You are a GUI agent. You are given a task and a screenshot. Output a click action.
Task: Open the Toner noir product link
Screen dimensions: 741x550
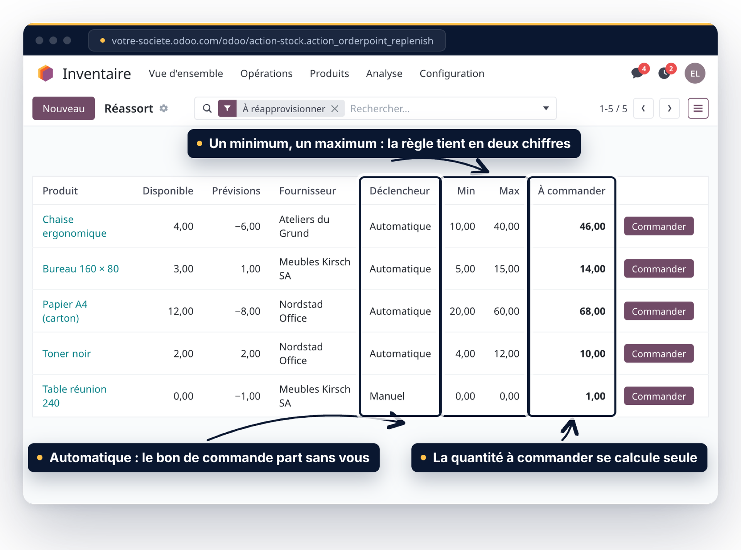[67, 354]
